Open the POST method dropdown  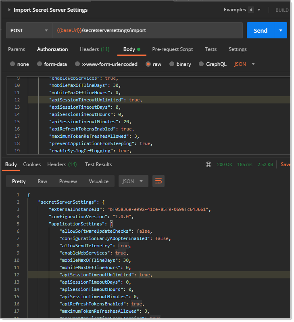click(29, 30)
